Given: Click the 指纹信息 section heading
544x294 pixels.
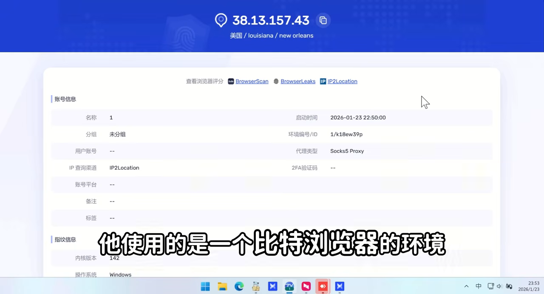Looking at the screenshot, I should [65, 240].
